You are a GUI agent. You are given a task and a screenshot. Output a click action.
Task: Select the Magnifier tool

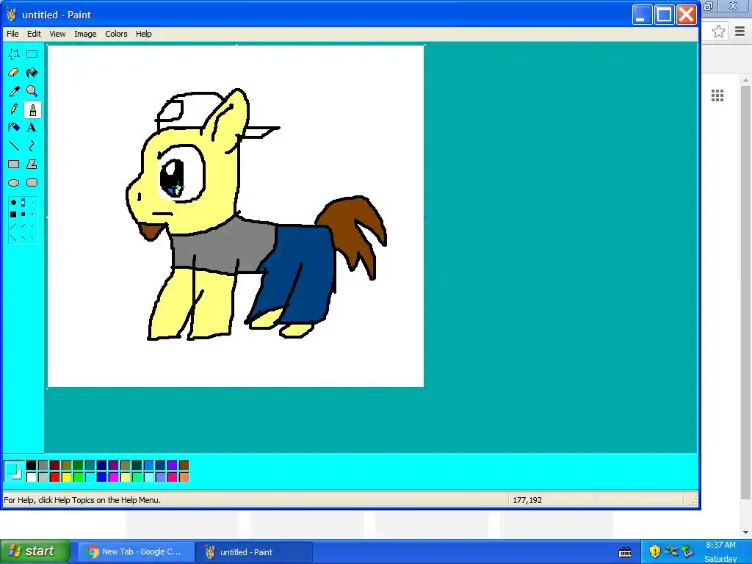click(32, 90)
